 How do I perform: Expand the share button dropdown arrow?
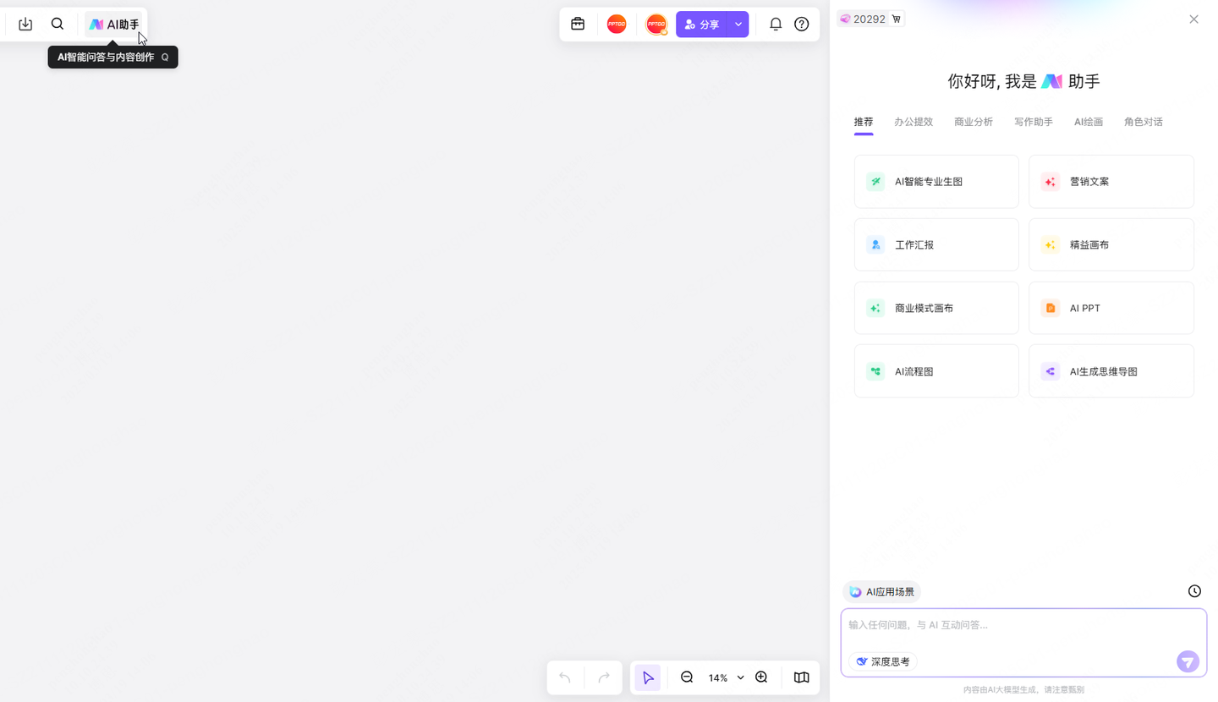[738, 25]
